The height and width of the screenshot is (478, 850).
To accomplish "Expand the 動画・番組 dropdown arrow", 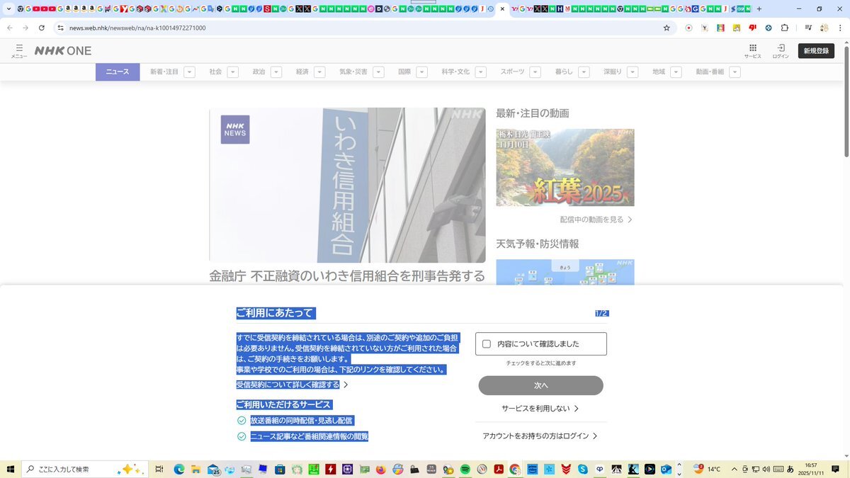I will [x=735, y=72].
